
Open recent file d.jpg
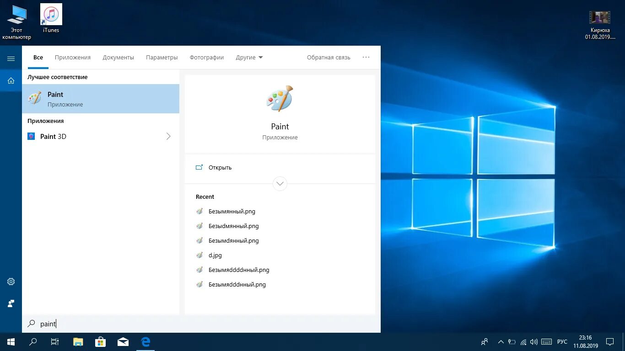(x=215, y=255)
